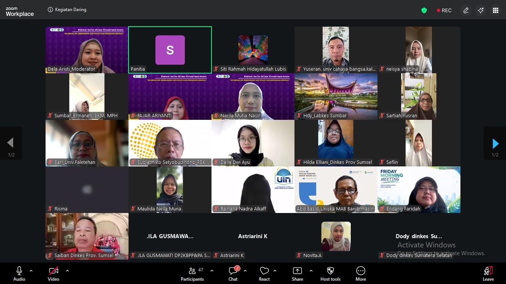Turn on the Video camera
Image resolution: width=506 pixels, height=284 pixels.
[x=53, y=274]
